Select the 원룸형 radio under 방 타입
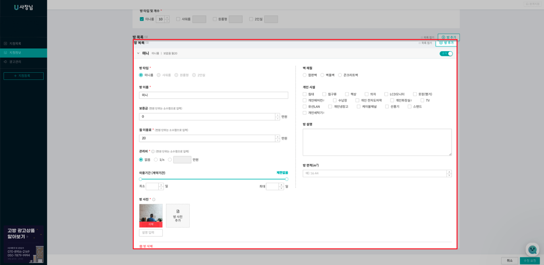Screen dimensions: 544x265 click(x=176, y=75)
